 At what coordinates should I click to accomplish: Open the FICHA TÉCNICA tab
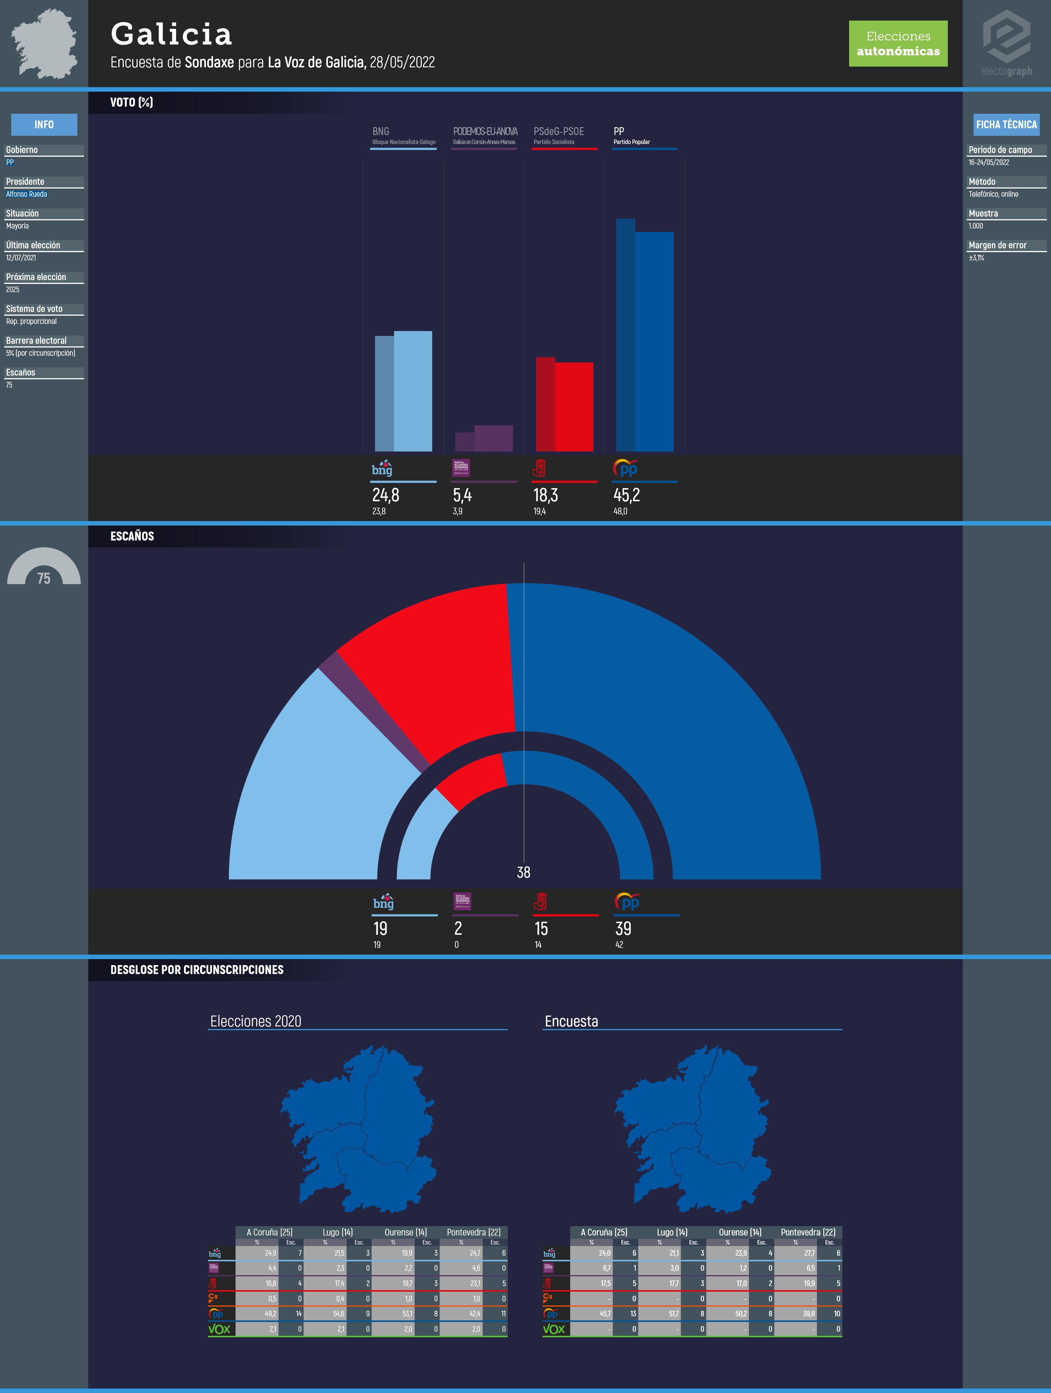tap(1006, 125)
